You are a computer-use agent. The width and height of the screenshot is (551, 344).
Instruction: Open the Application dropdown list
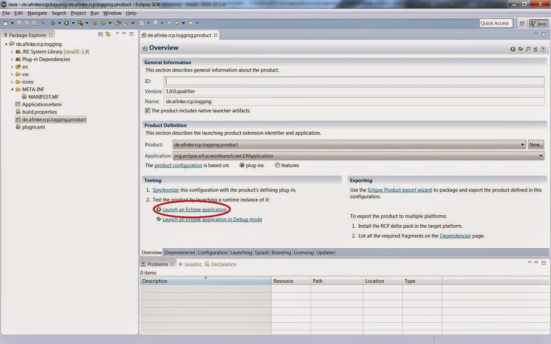click(x=541, y=155)
